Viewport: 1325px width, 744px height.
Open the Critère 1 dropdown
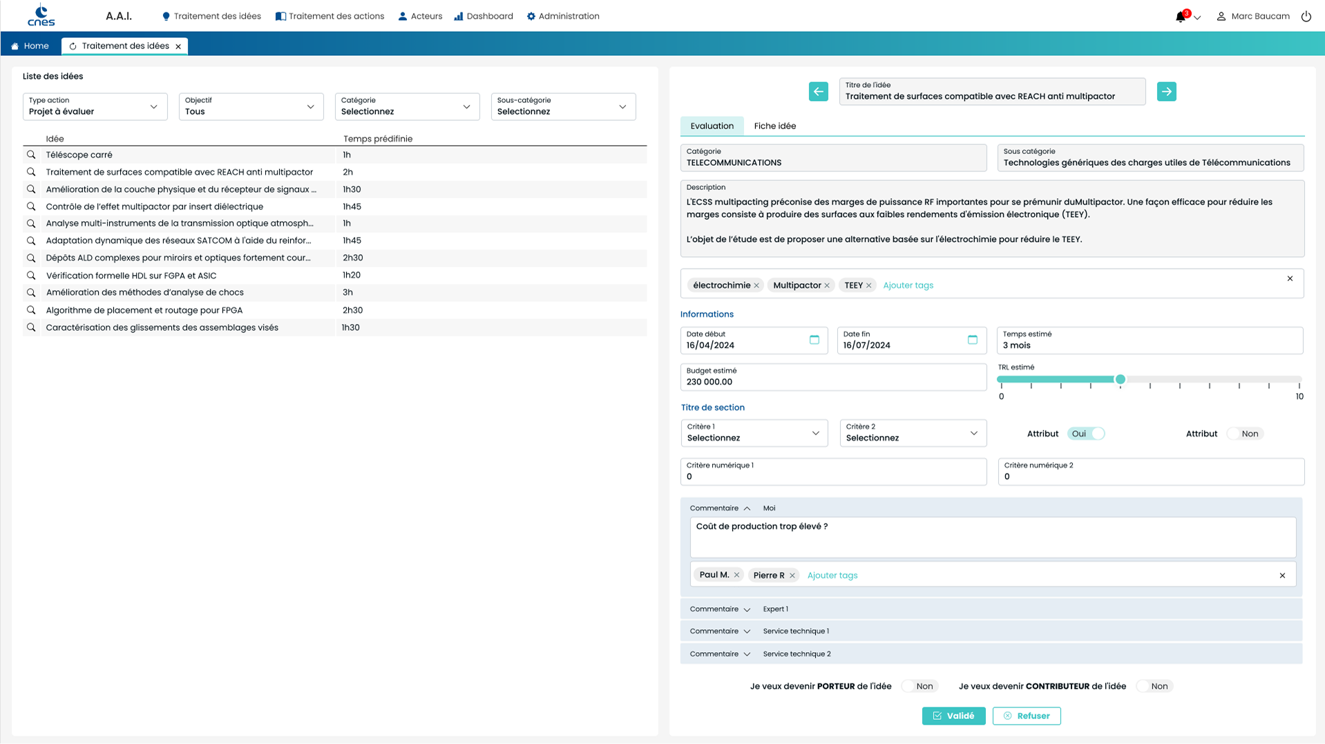pyautogui.click(x=754, y=433)
